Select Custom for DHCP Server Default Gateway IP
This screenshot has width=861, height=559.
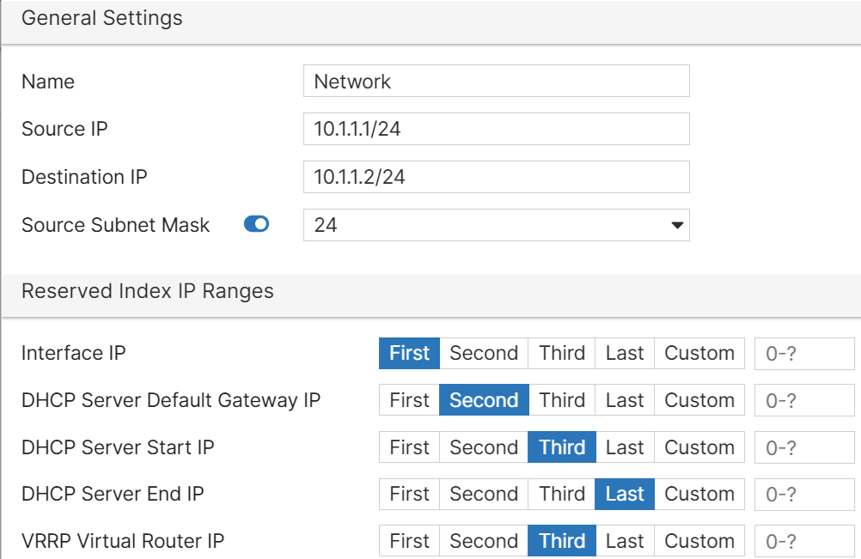point(699,400)
